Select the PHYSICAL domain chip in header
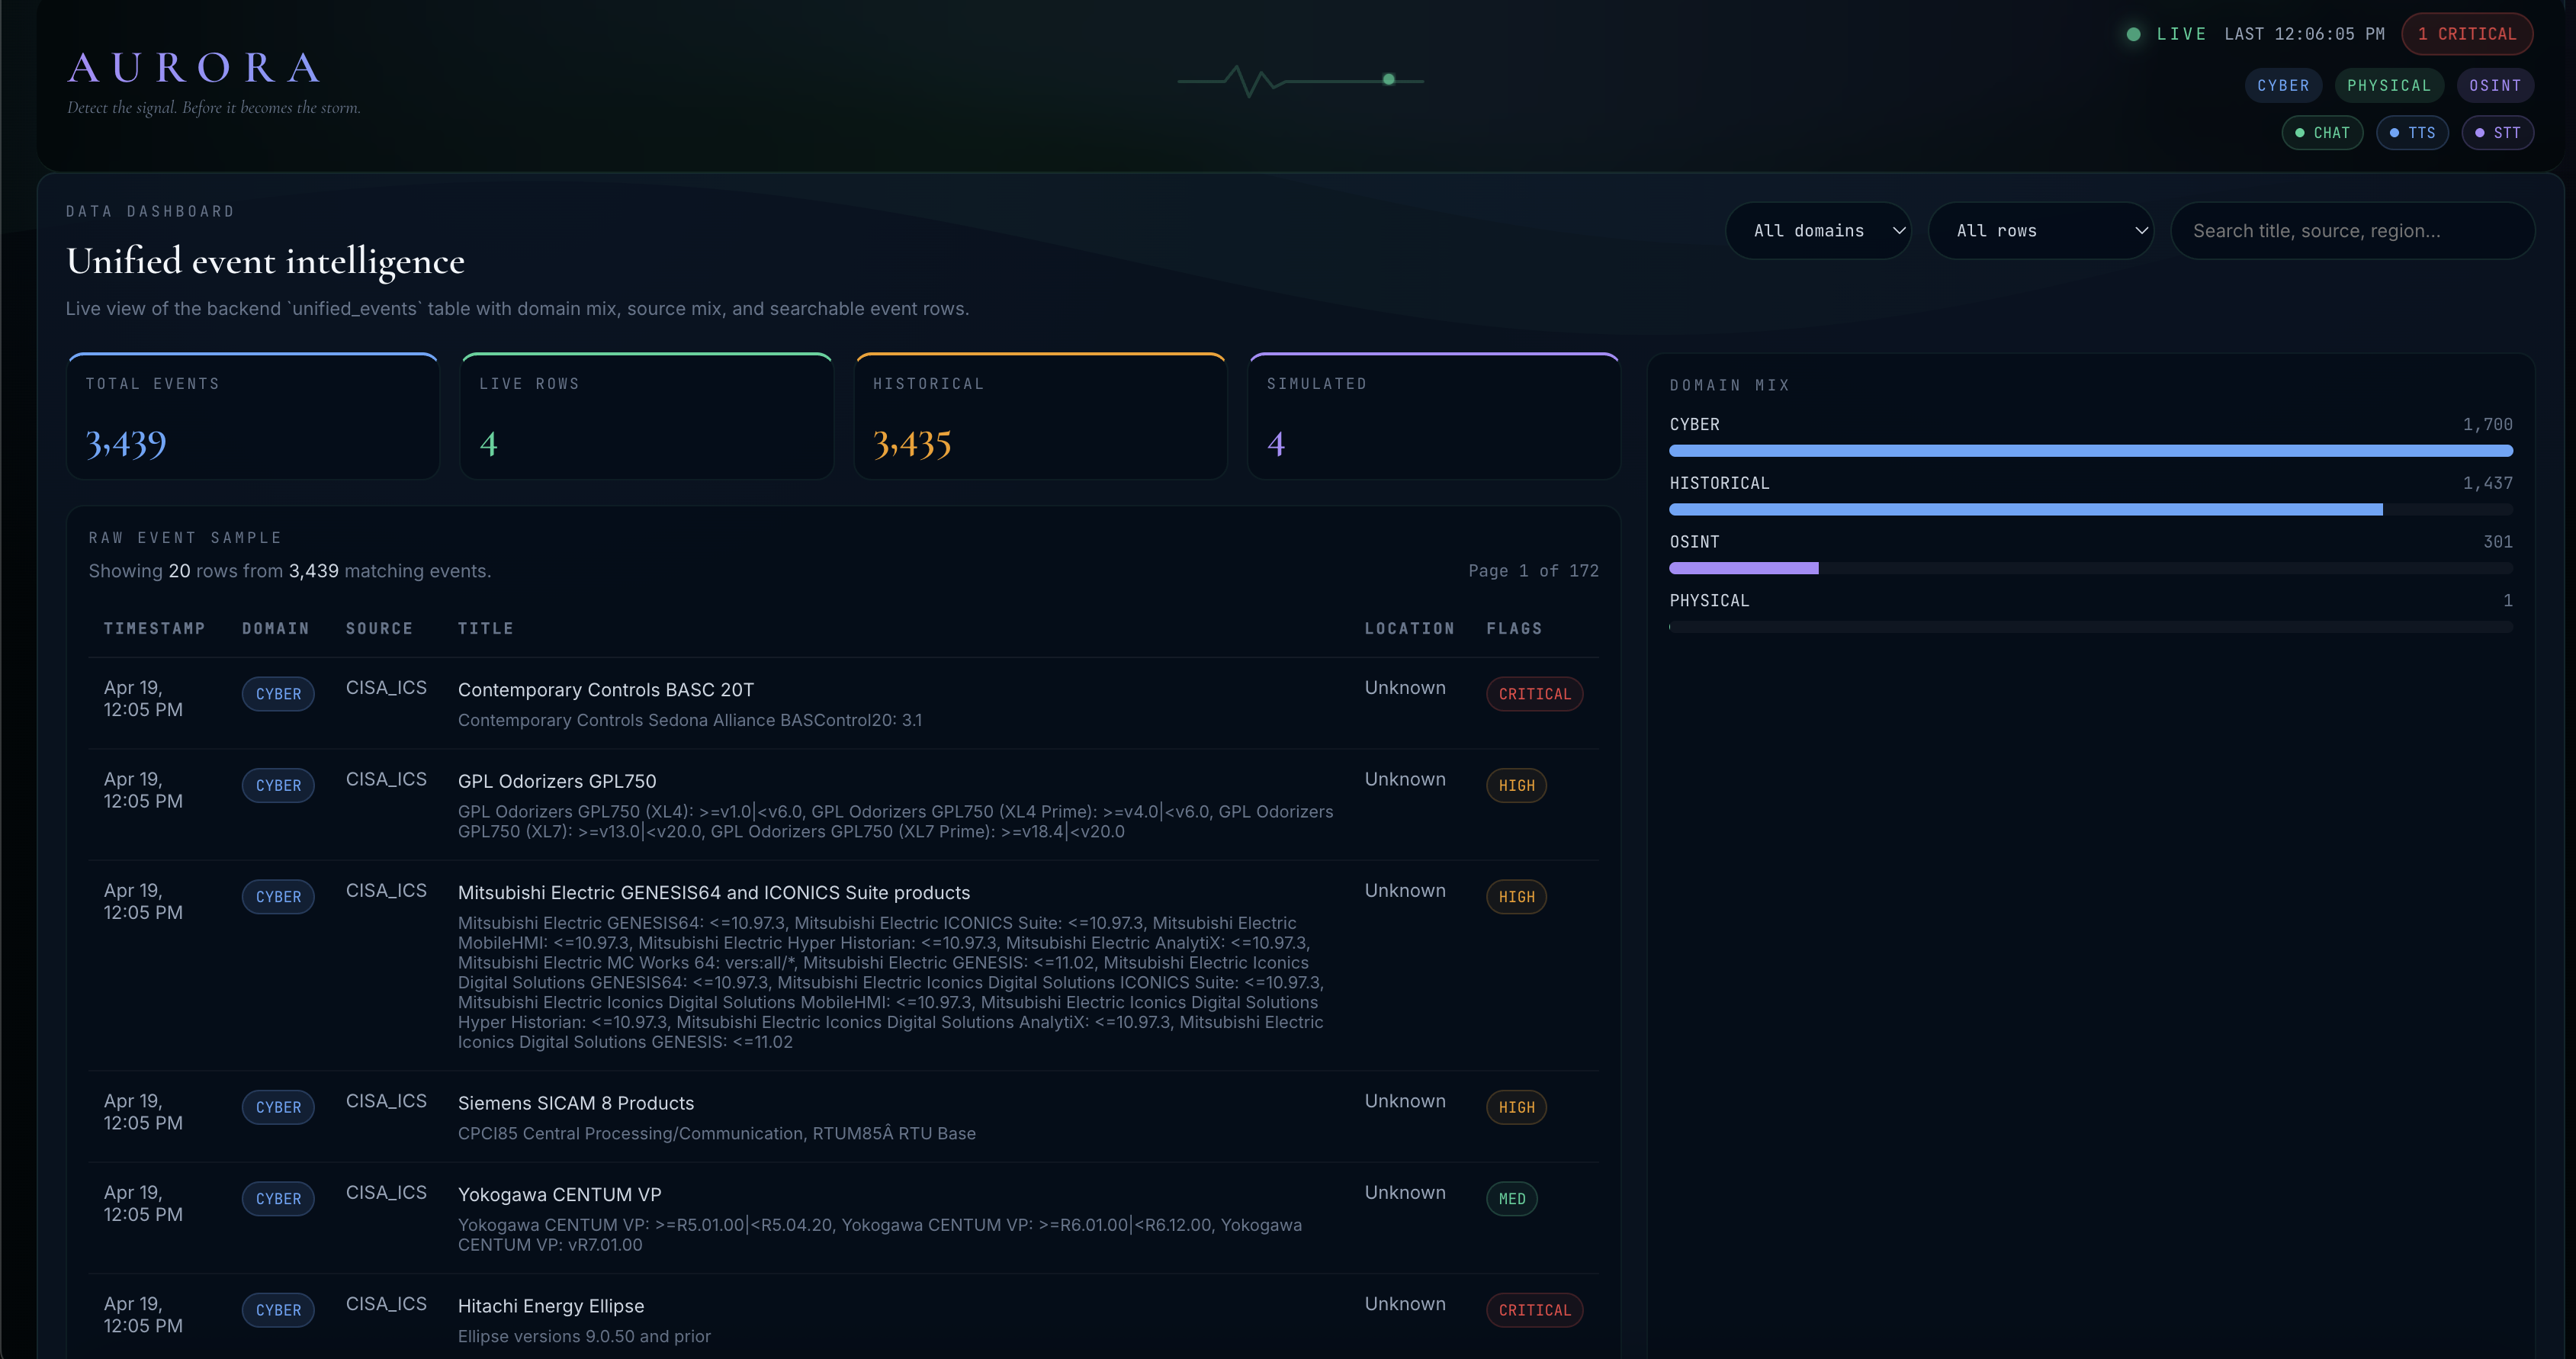 click(2389, 86)
